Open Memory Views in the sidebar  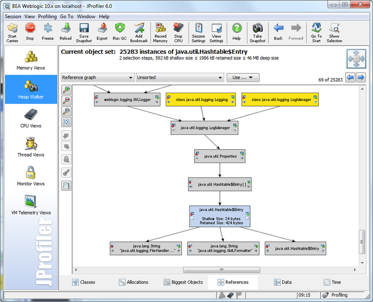coord(31,60)
